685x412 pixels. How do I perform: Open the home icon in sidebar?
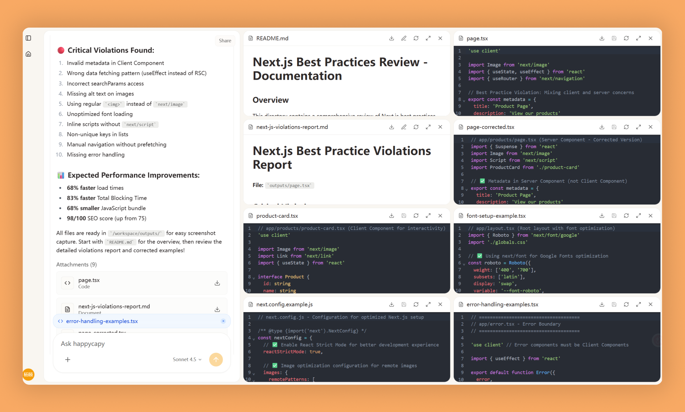pos(29,54)
